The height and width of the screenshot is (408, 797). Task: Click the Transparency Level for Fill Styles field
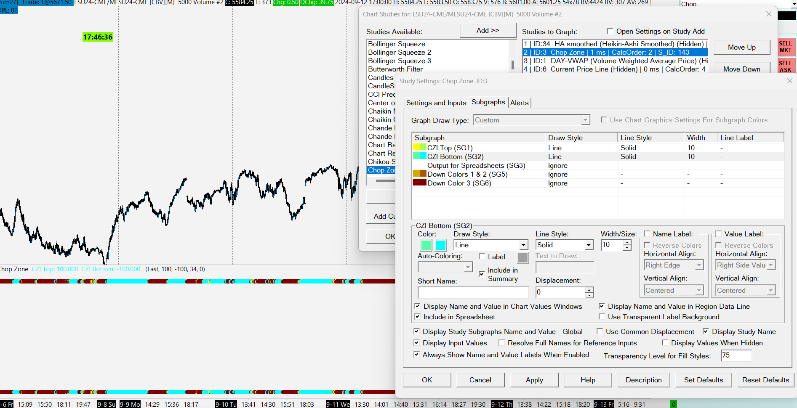[736, 355]
